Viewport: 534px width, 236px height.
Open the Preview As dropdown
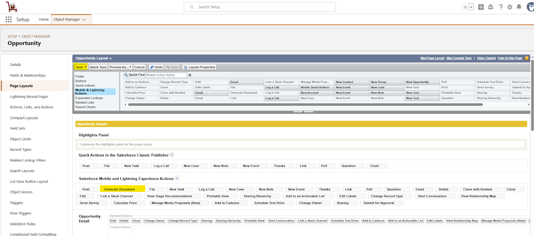(120, 67)
